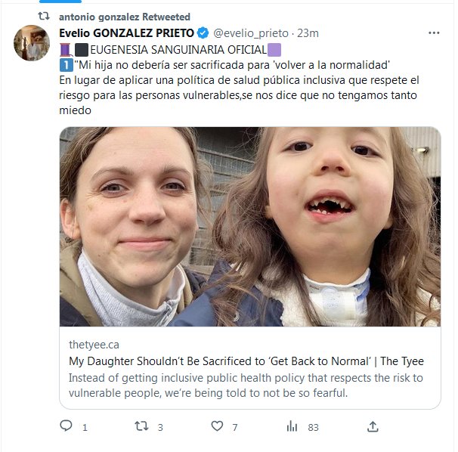458x452 pixels.
Task: Click the "antonio gonzalez Retweeted" label
Action: [x=125, y=17]
